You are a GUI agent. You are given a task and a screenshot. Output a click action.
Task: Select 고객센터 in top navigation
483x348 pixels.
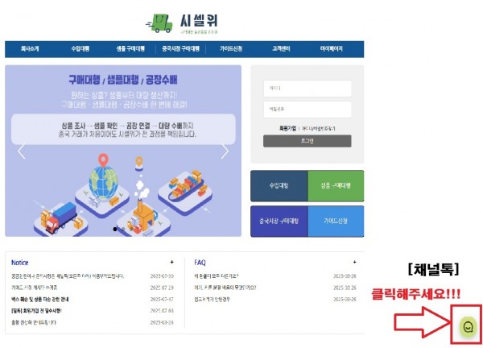point(281,48)
